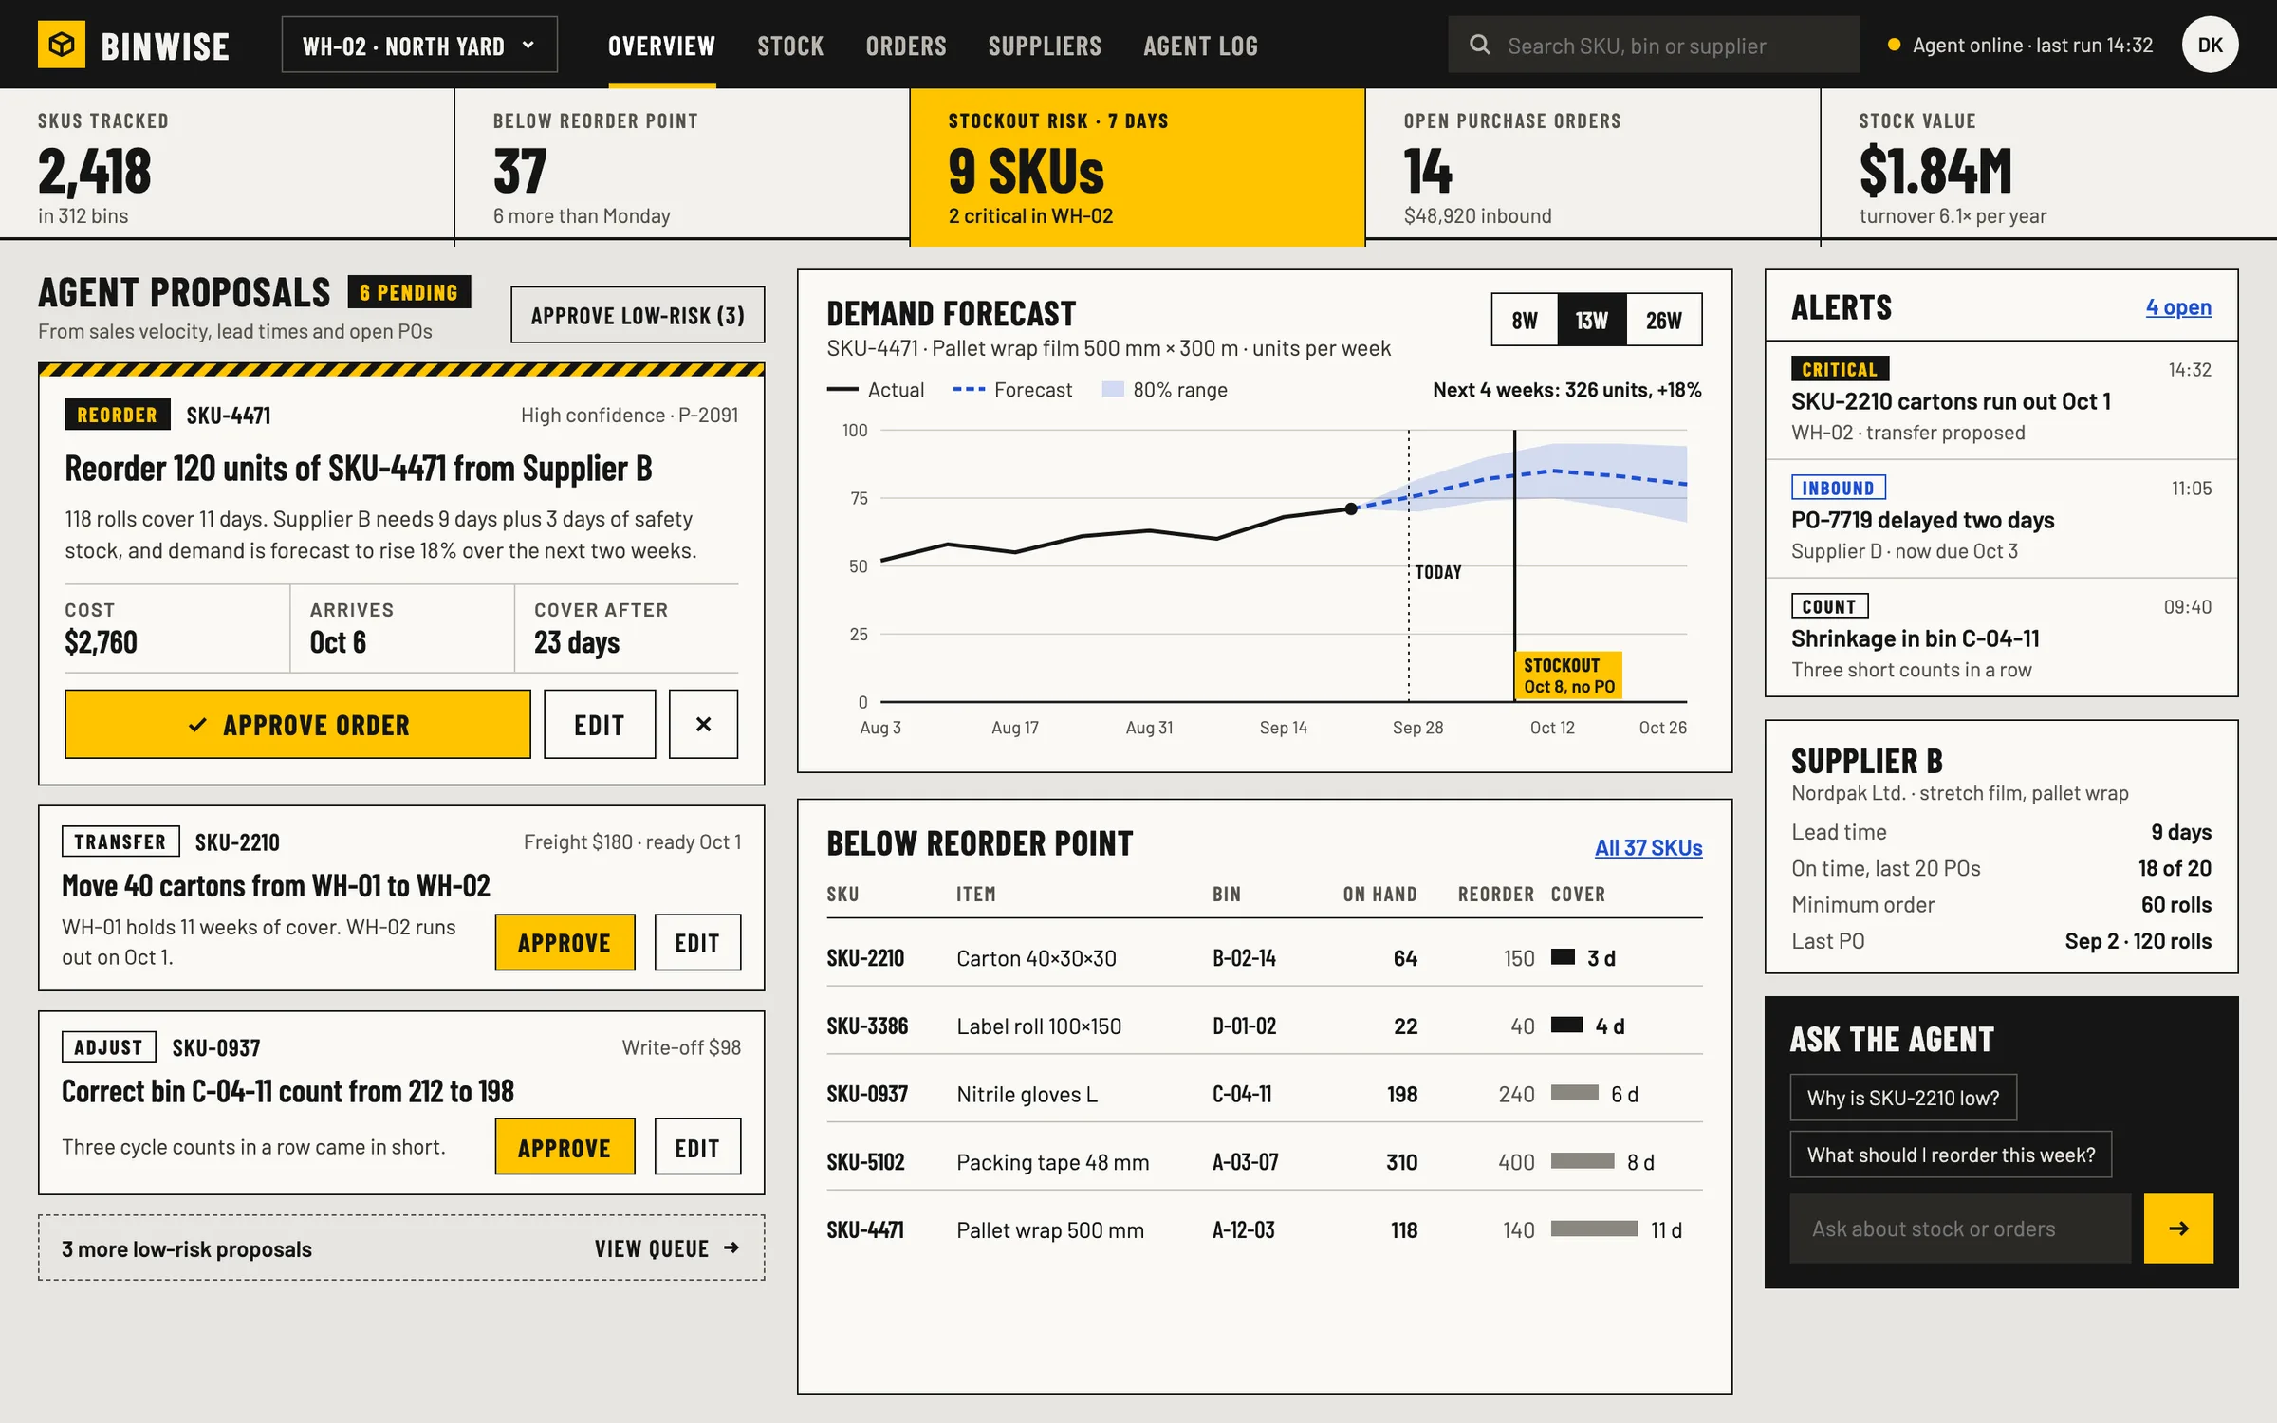Click Approve Low-Risk (3) button

click(638, 315)
